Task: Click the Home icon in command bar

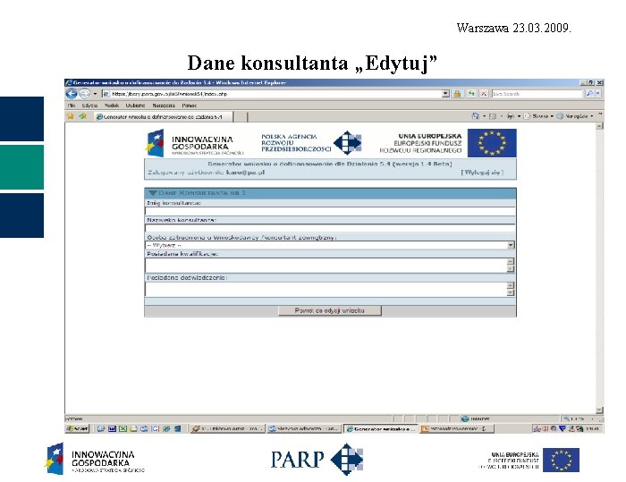Action: [x=475, y=116]
